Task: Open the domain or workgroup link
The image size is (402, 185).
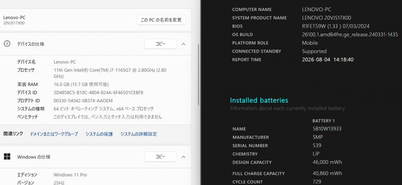Action: click(x=54, y=134)
